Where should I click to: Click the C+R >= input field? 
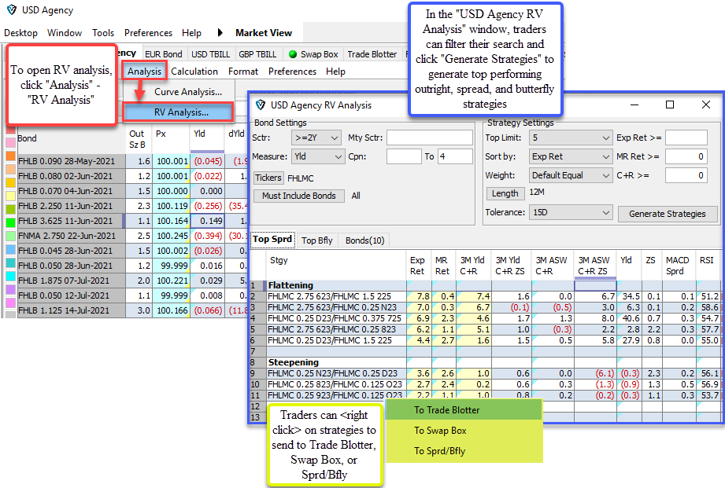(686, 175)
